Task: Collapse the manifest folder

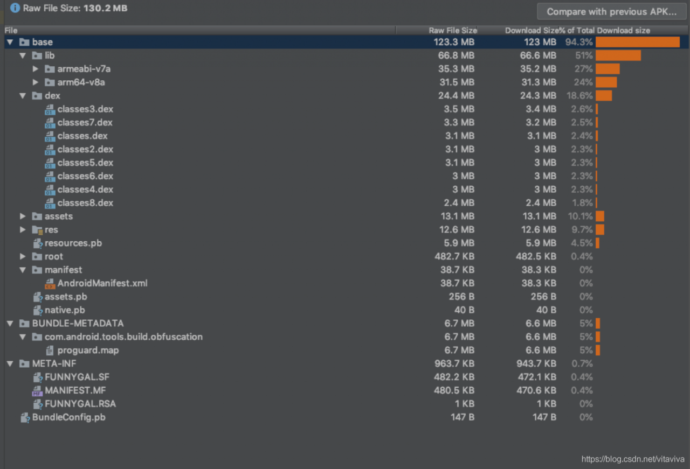Action: [x=23, y=270]
